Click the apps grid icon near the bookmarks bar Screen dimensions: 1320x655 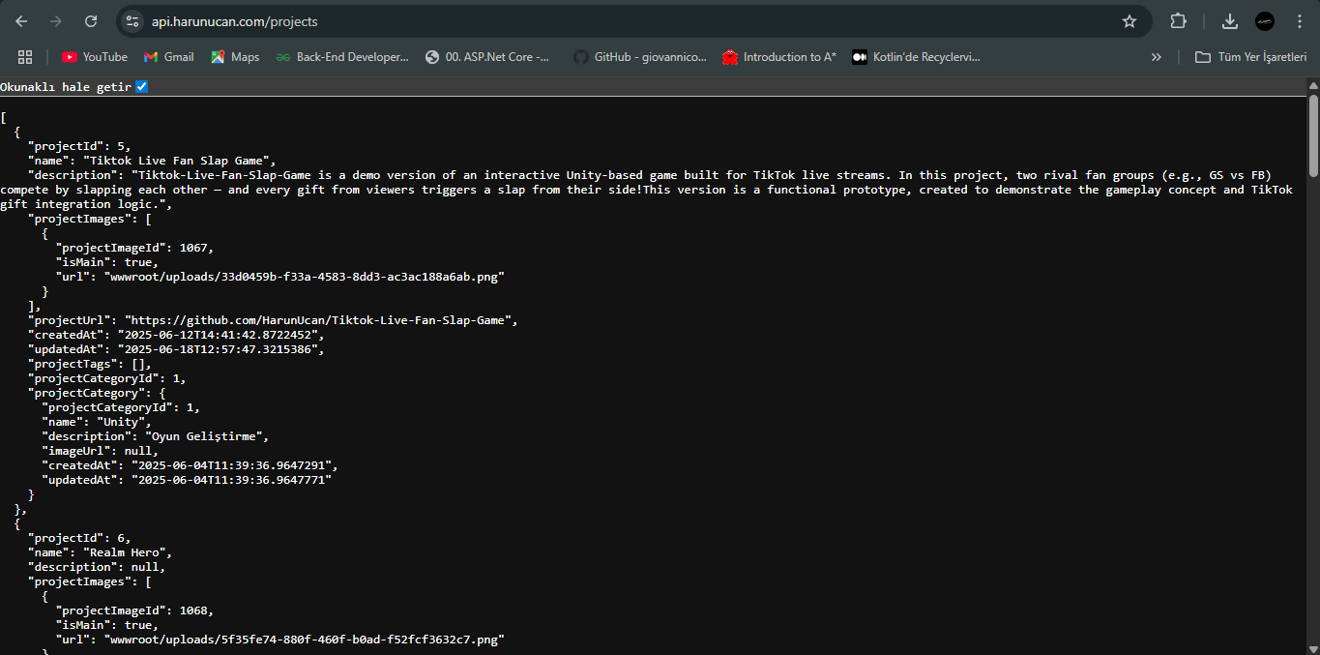[25, 56]
